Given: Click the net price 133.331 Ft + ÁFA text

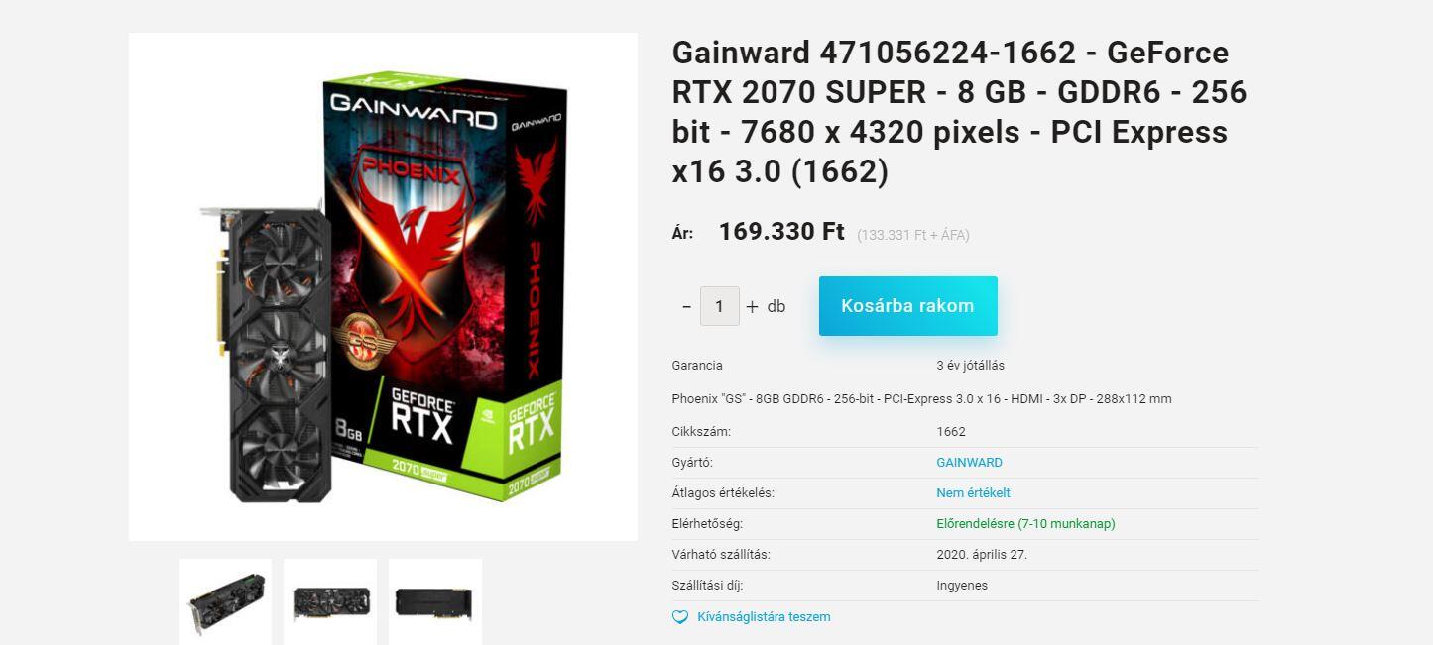Looking at the screenshot, I should click(x=913, y=235).
